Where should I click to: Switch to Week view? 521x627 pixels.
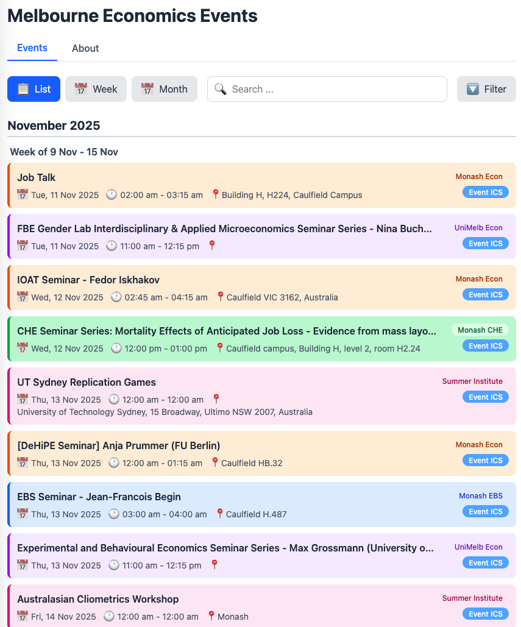(96, 89)
